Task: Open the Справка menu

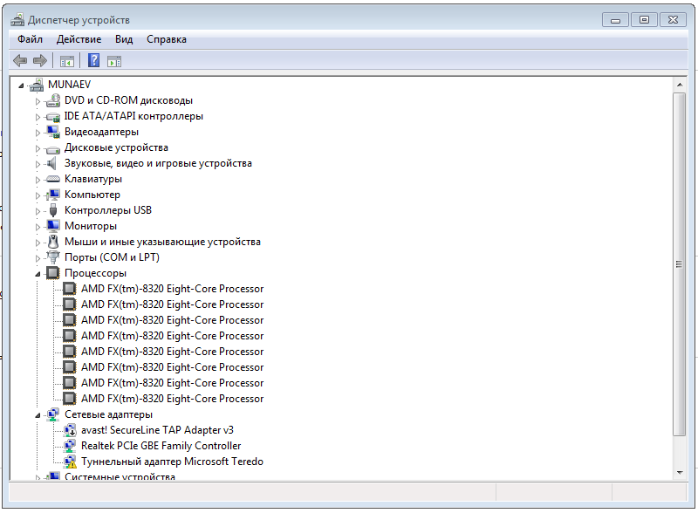Action: 166,39
